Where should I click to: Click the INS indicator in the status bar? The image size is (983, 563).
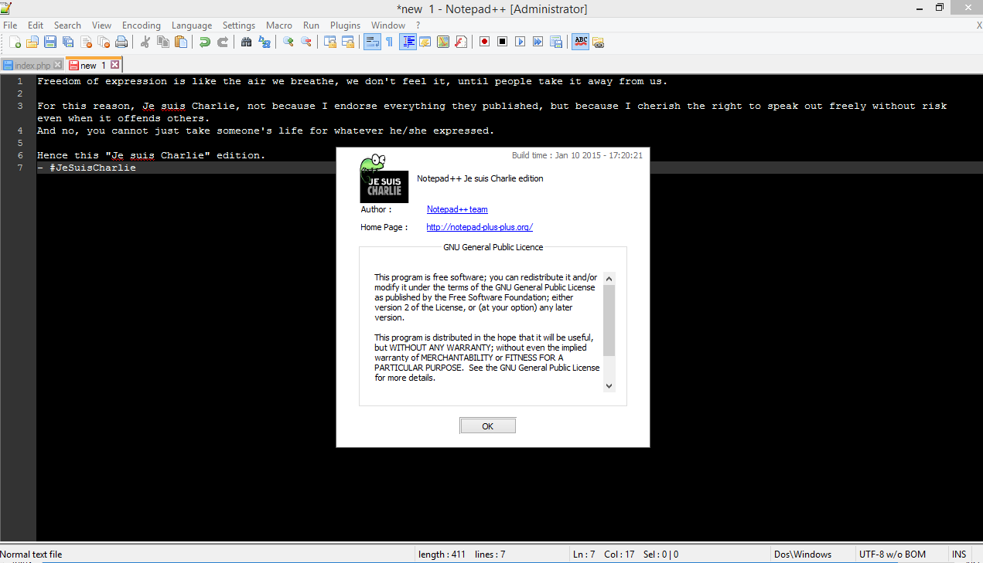[x=959, y=554]
